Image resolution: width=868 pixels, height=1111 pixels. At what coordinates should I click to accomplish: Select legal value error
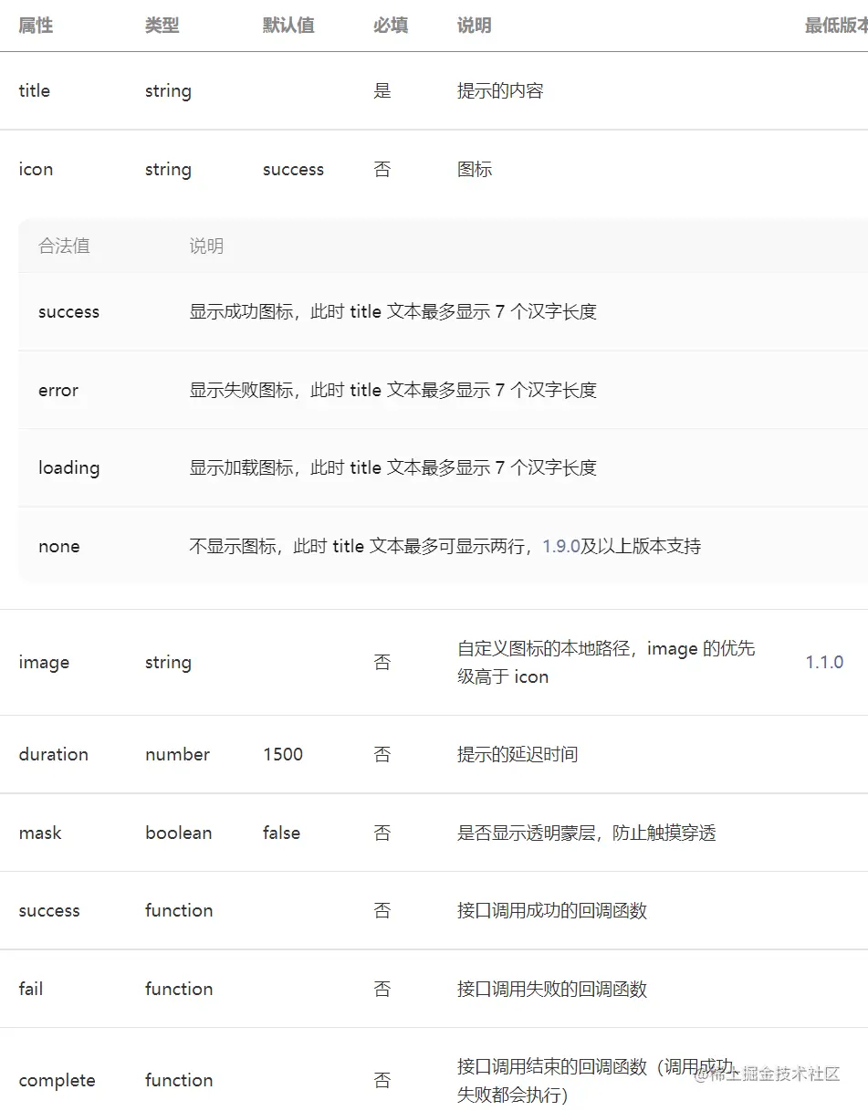click(x=58, y=390)
